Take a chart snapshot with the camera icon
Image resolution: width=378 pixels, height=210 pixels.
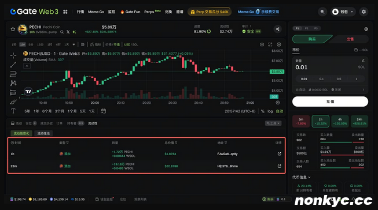click(x=262, y=44)
